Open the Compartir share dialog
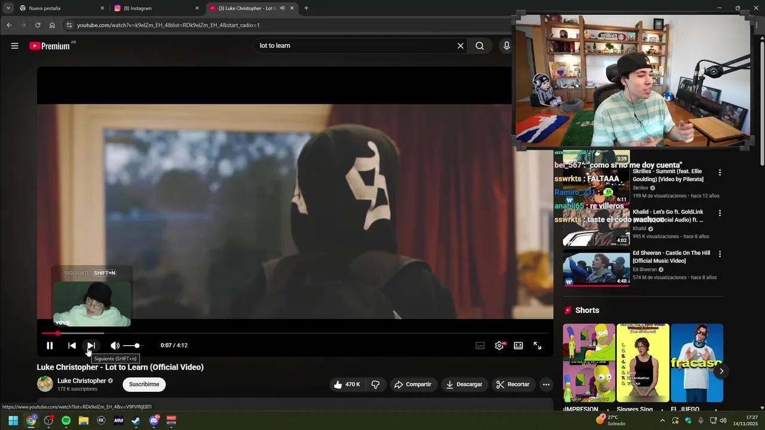 pos(412,385)
